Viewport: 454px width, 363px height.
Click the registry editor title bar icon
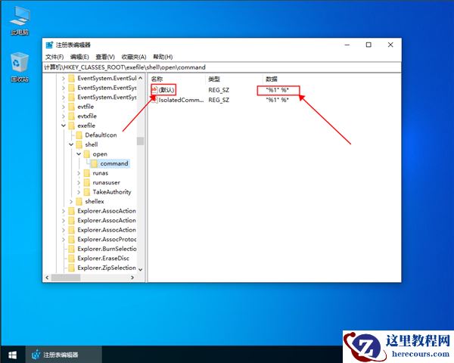49,45
